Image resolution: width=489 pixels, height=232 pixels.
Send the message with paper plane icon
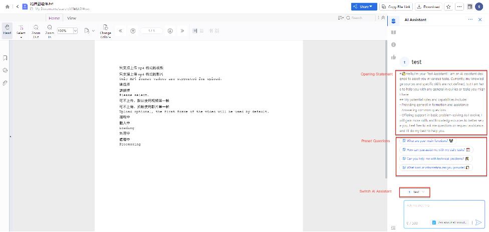478,222
